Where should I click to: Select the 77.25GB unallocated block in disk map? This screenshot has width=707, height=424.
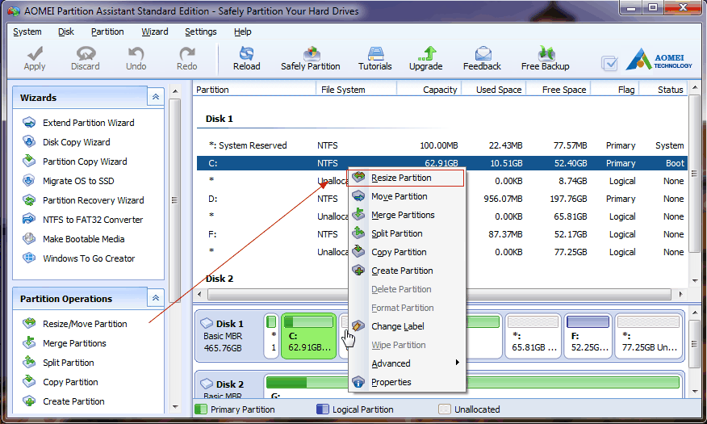(648, 336)
